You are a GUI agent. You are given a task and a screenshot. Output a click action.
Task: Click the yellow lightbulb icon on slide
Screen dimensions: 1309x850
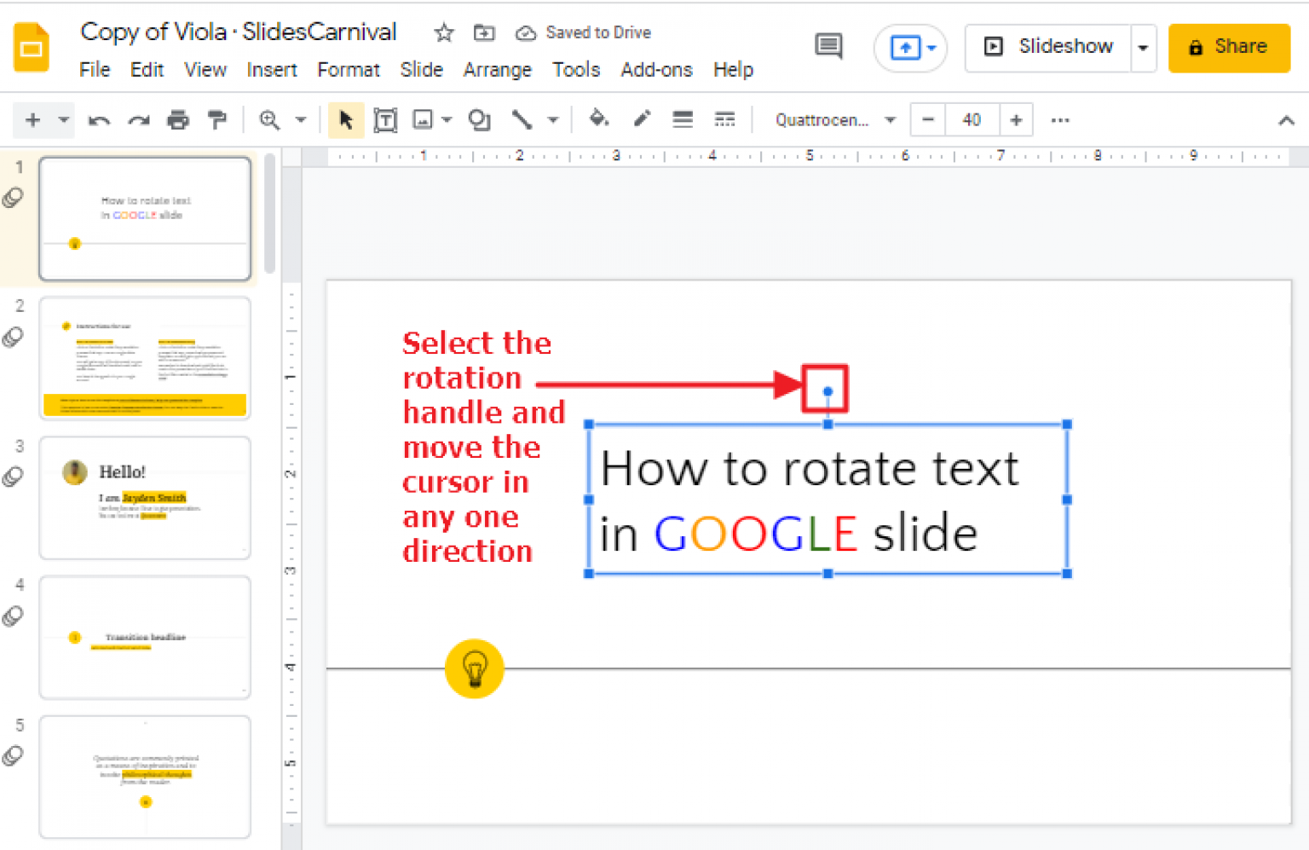[475, 668]
